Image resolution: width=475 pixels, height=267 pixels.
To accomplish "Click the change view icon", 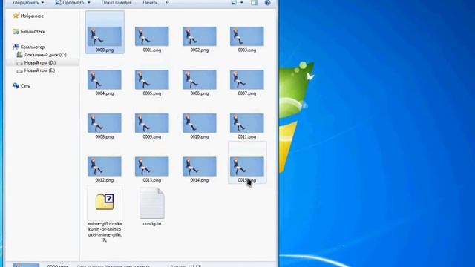I will (x=234, y=3).
